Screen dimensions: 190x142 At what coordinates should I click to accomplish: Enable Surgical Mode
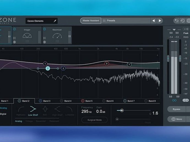pos(94,120)
